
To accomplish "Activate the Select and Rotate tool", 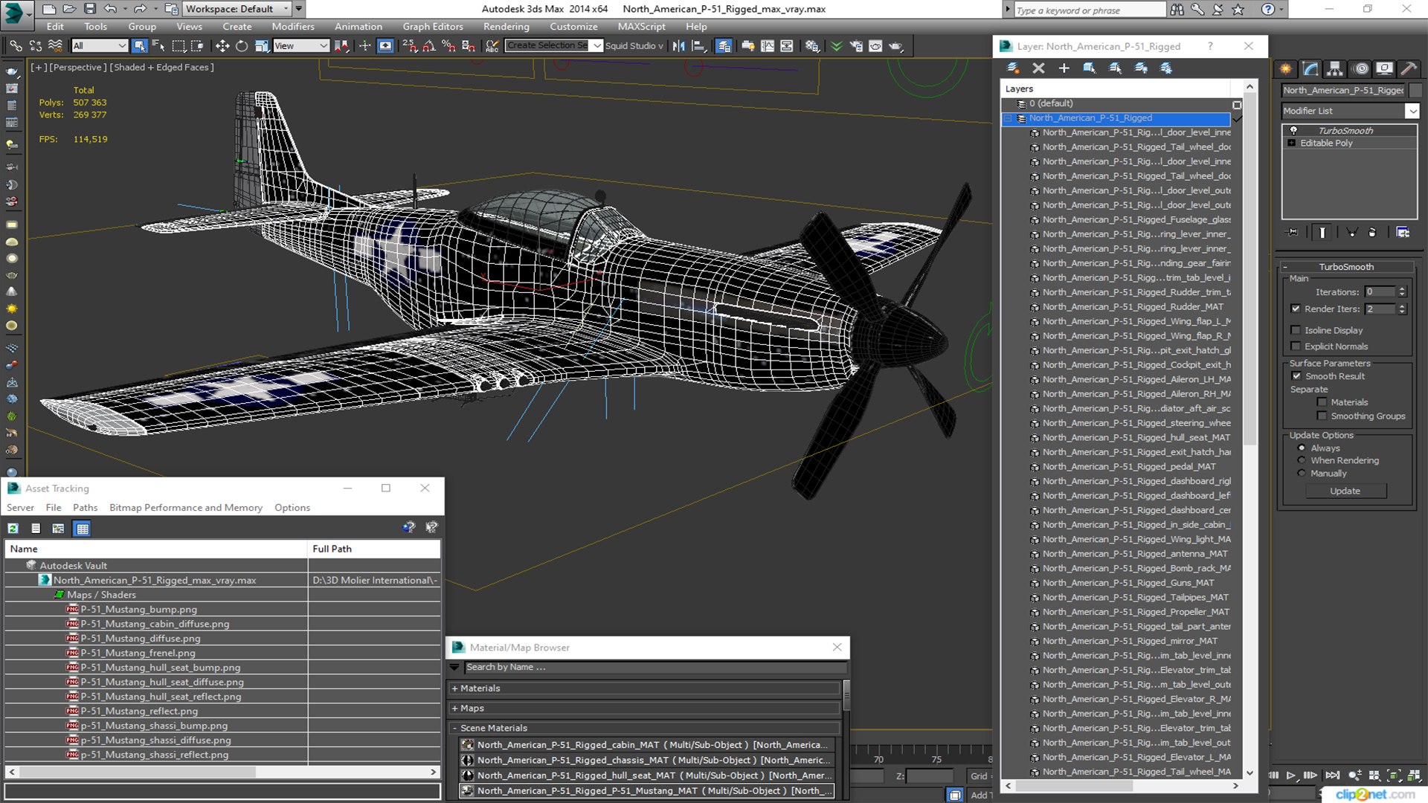I will 242,46.
